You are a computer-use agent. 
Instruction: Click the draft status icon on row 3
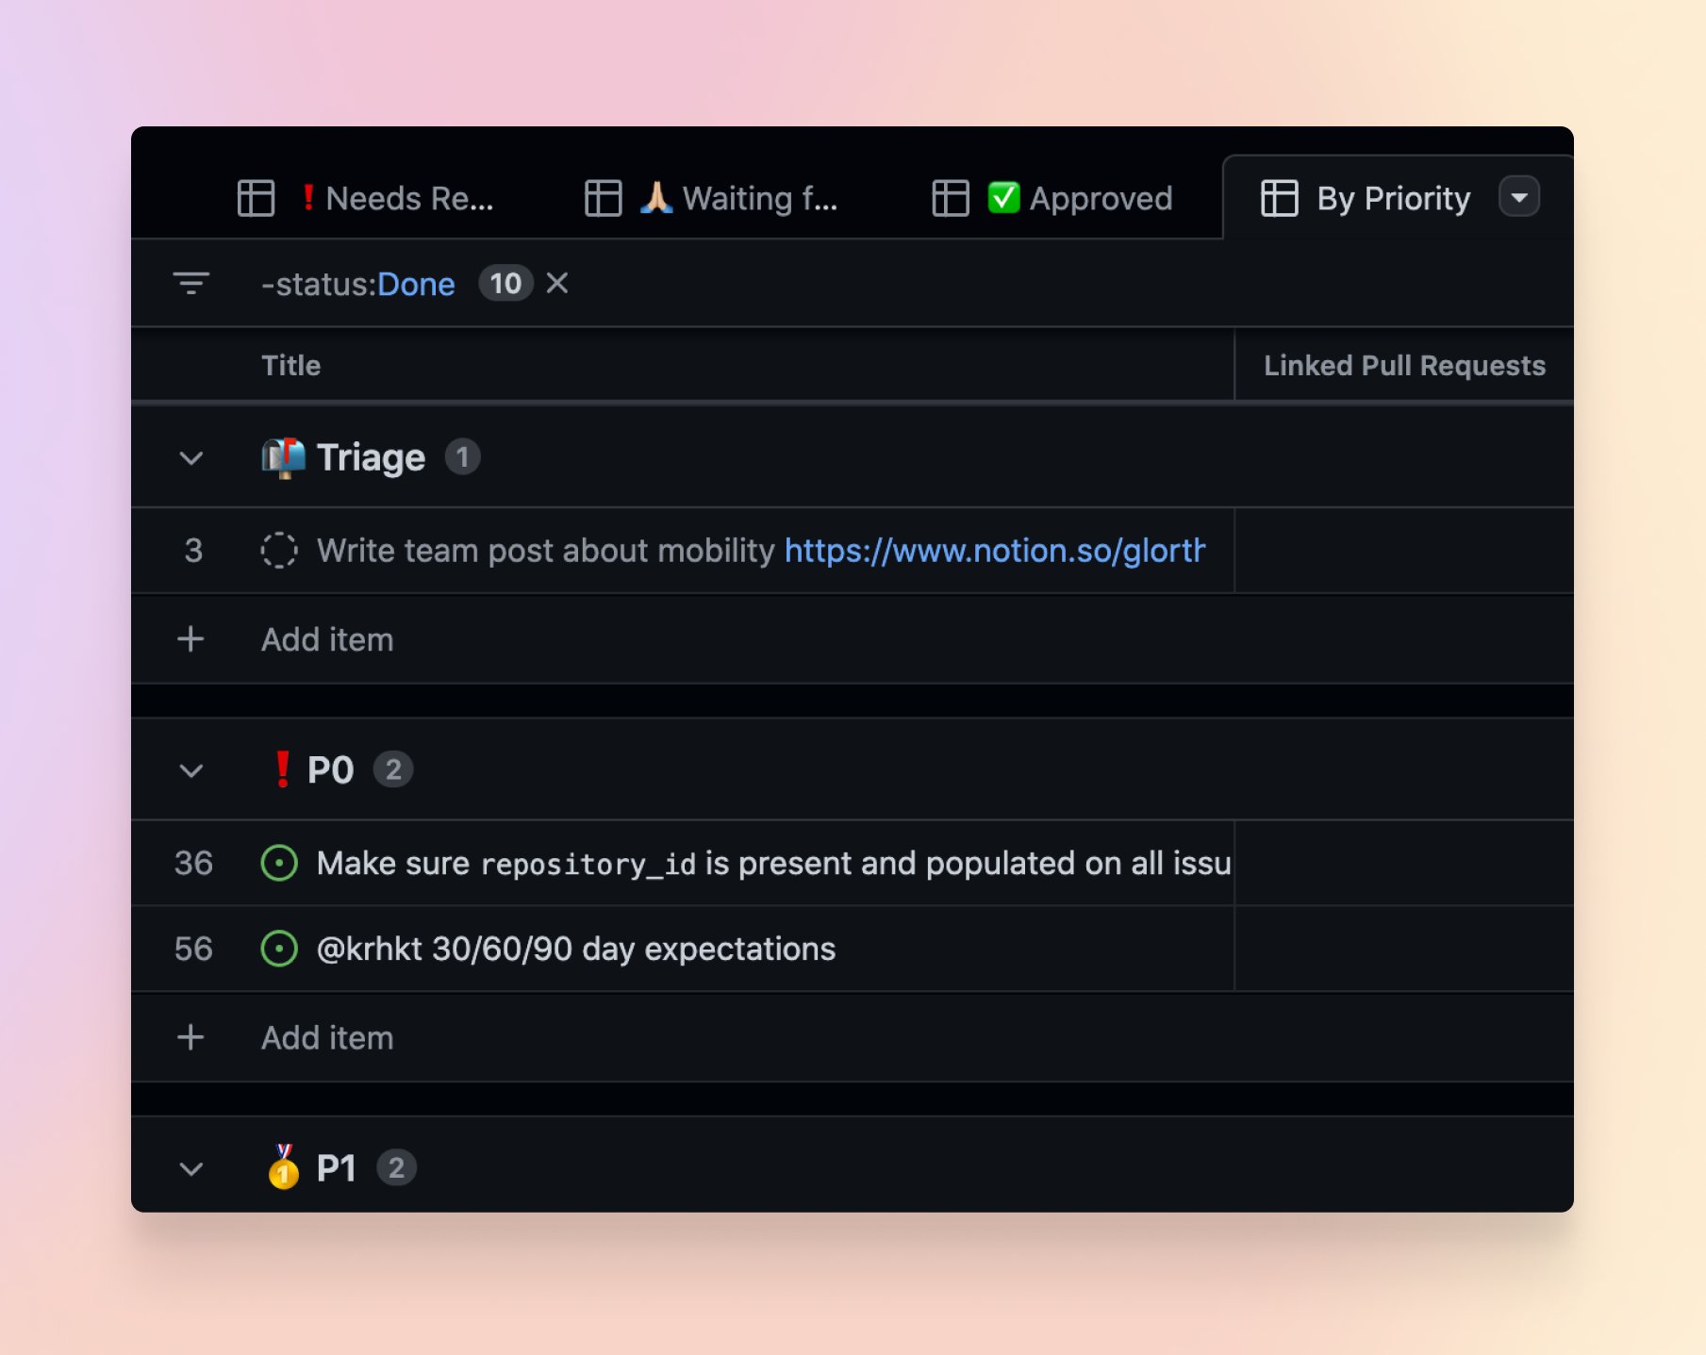click(279, 551)
